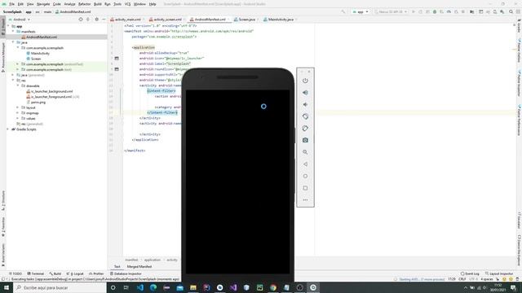Viewport: 522px width, 293px height.
Task: Open the Database Inspector tool window
Action: (x=126, y=273)
